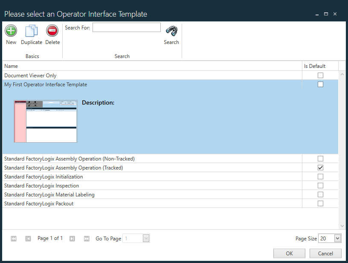Delete the selected template
This screenshot has width=348, height=263.
52,31
